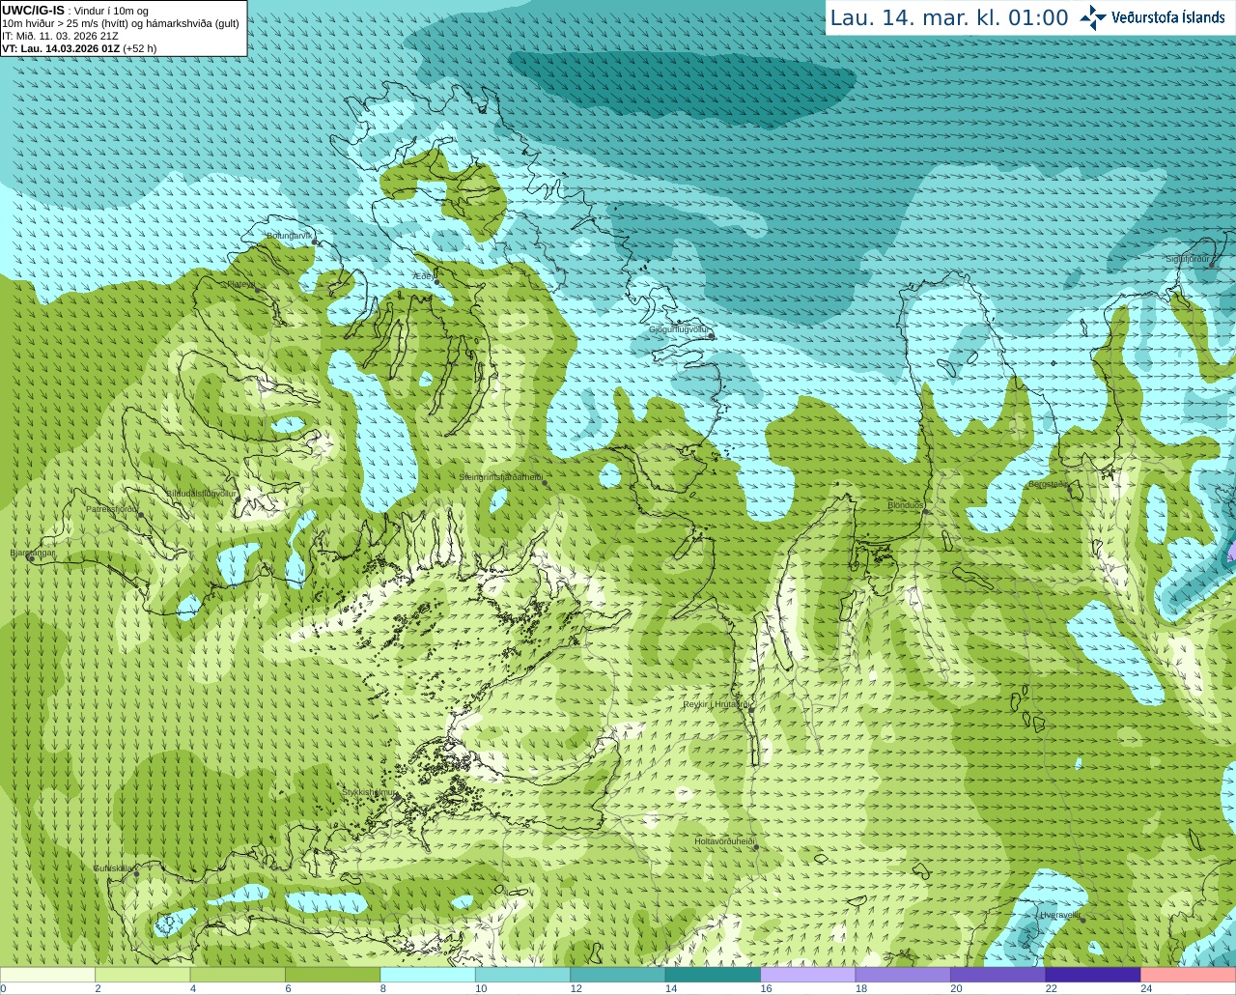Click the Blönduós station label
The image size is (1236, 995).
pyautogui.click(x=905, y=505)
